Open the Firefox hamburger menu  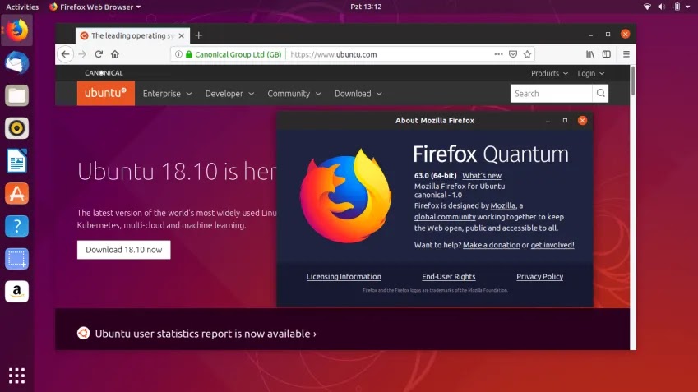click(626, 54)
